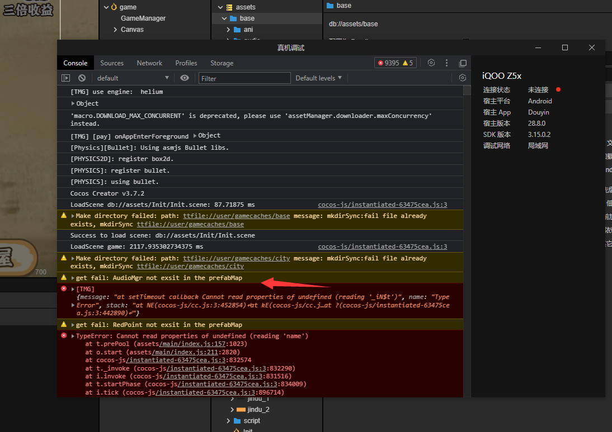Viewport: 612px width, 432px height.
Task: Click the base folder icon in inspector header
Action: [330, 6]
